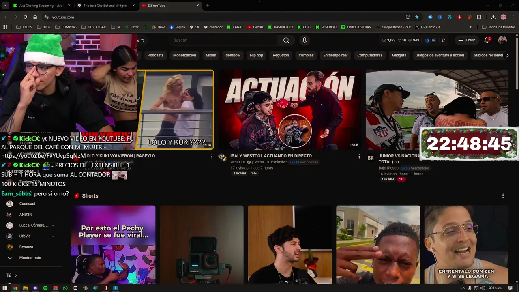Open the AND3R subscription channel
Image resolution: width=519 pixels, height=292 pixels.
click(x=26, y=214)
